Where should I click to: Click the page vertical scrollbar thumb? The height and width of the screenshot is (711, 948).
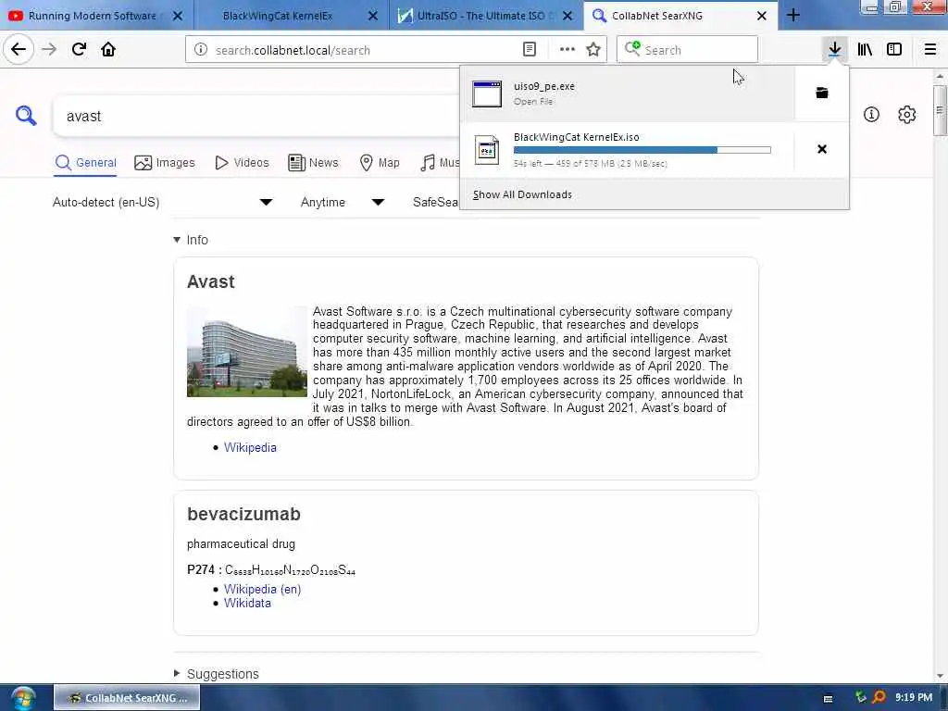pos(939,111)
